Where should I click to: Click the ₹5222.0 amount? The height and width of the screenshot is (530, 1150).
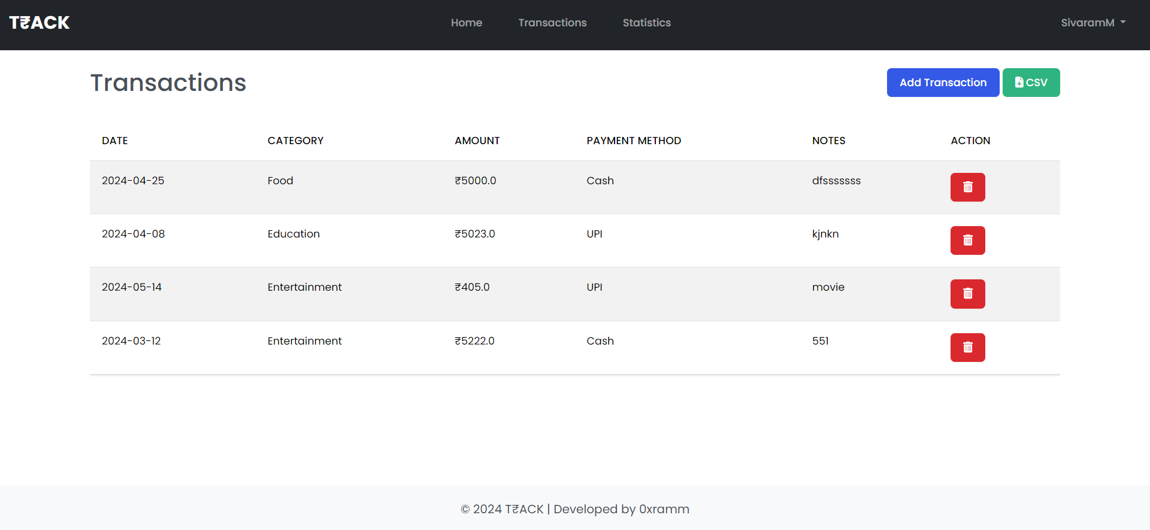(474, 341)
